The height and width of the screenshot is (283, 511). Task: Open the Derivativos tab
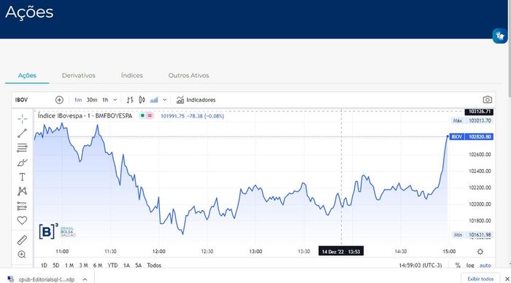tap(79, 75)
